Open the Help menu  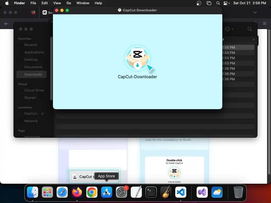[x=98, y=3]
